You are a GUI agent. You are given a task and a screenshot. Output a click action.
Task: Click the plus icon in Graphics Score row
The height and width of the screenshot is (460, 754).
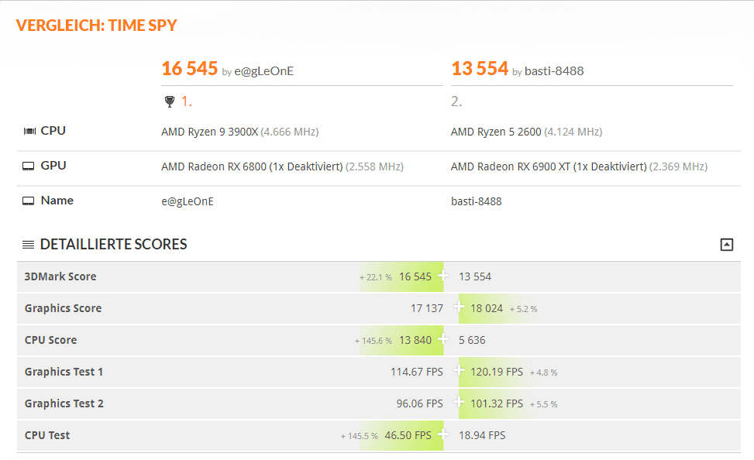point(459,308)
